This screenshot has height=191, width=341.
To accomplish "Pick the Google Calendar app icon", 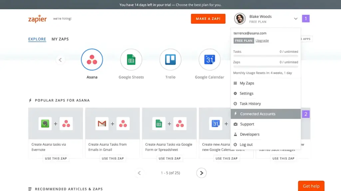I will [x=209, y=60].
